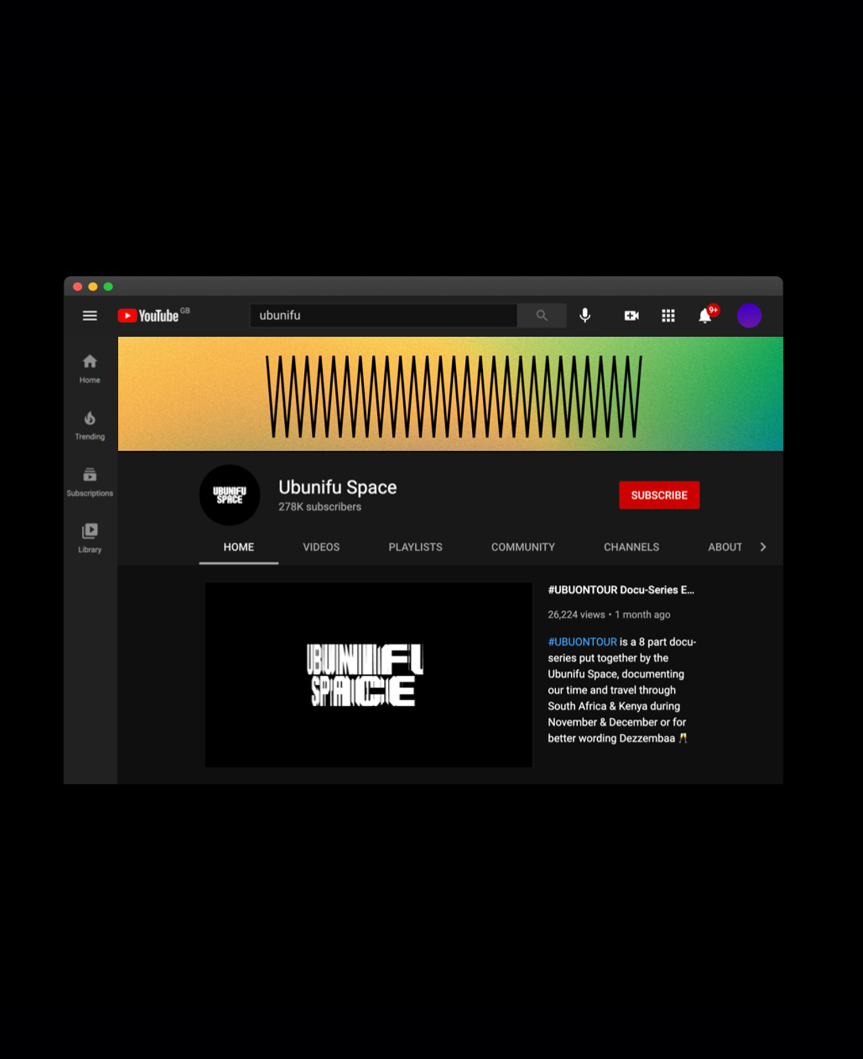Image resolution: width=863 pixels, height=1059 pixels.
Task: Open Library in the sidebar
Action: [90, 538]
